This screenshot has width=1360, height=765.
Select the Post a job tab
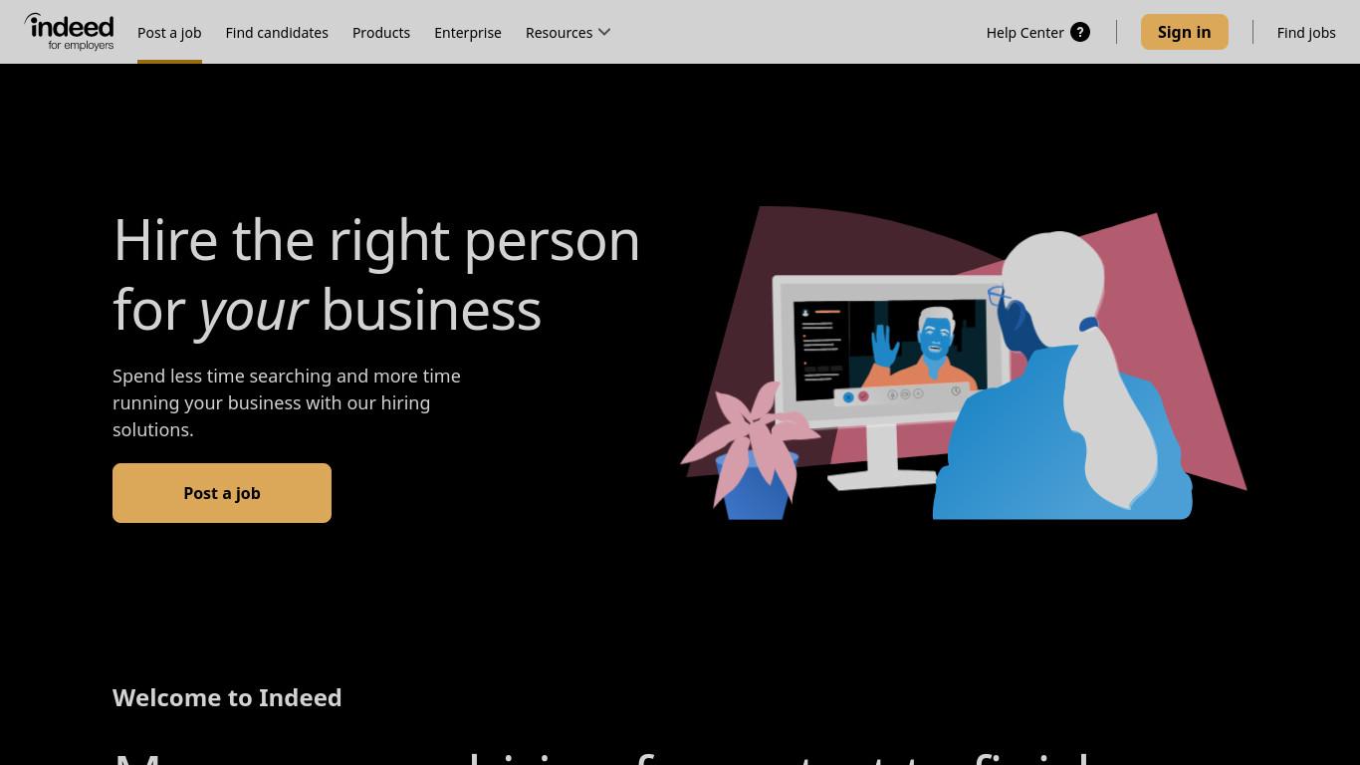click(x=169, y=32)
